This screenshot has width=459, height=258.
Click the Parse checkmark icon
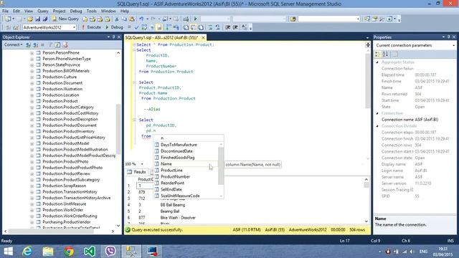click(x=136, y=27)
